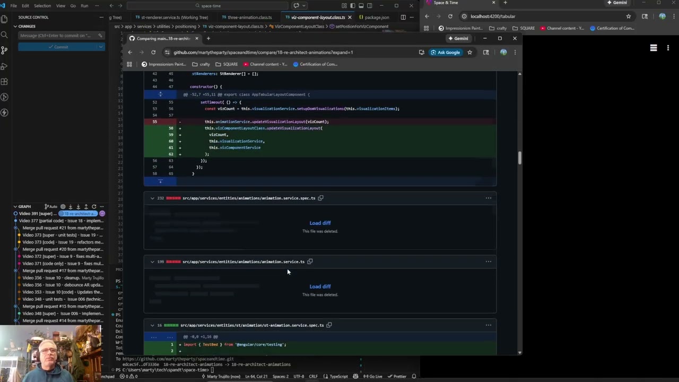679x382 pixels.
Task: Toggle the VS Code primary sidebar layout
Action: (x=353, y=6)
